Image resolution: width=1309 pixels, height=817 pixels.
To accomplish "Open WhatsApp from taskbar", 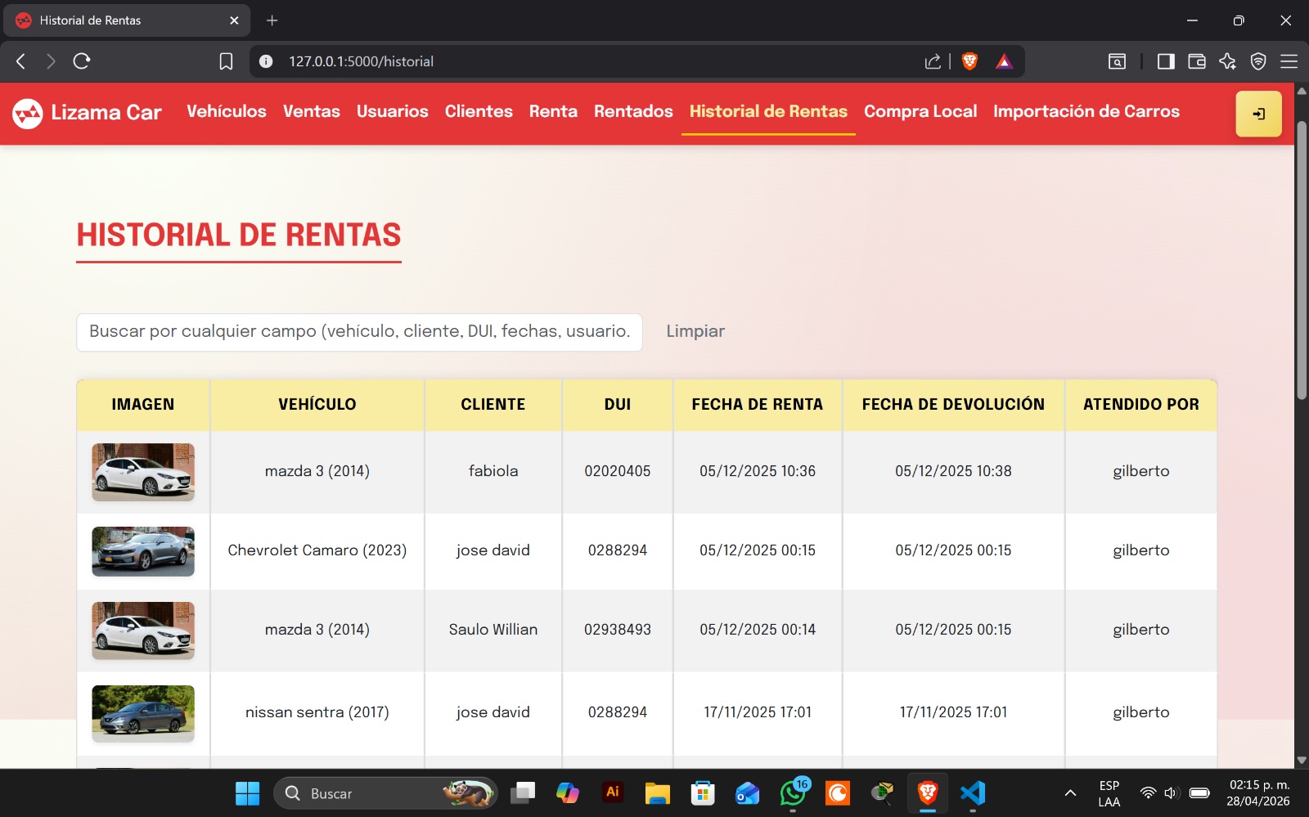I will tap(792, 793).
